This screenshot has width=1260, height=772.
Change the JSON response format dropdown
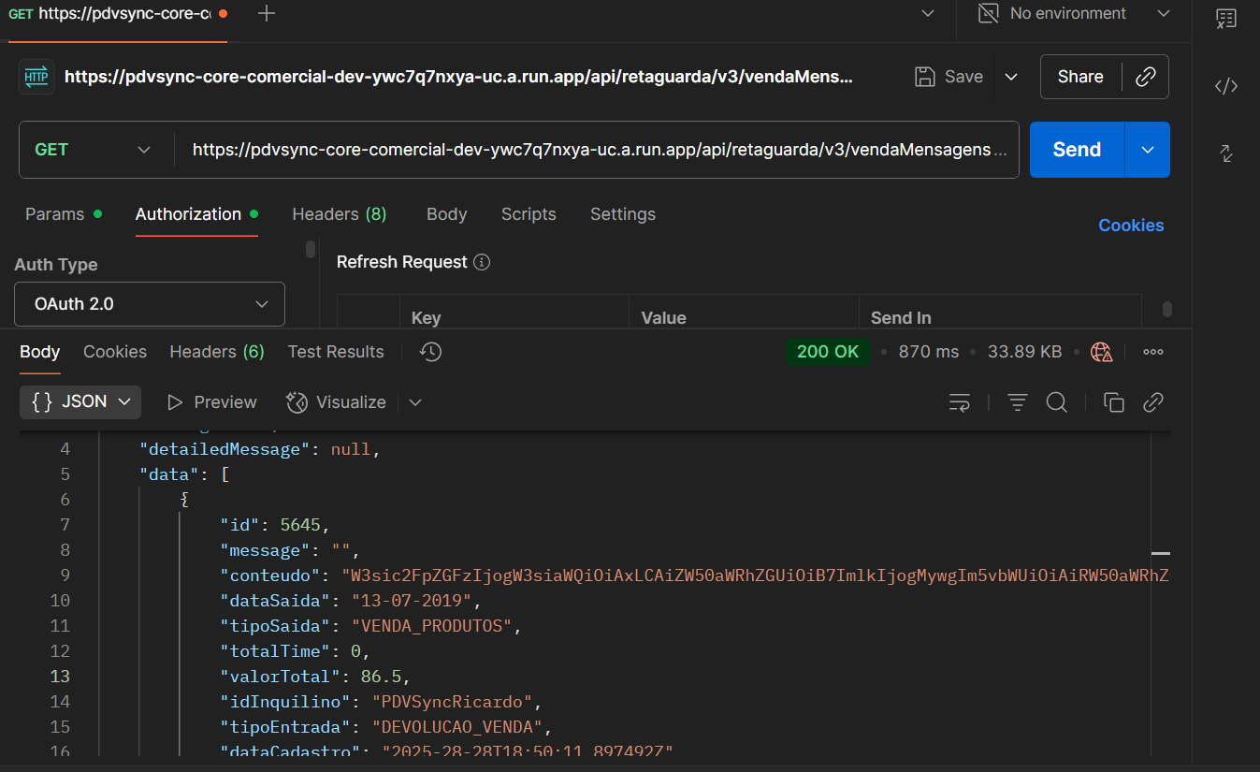coord(80,402)
